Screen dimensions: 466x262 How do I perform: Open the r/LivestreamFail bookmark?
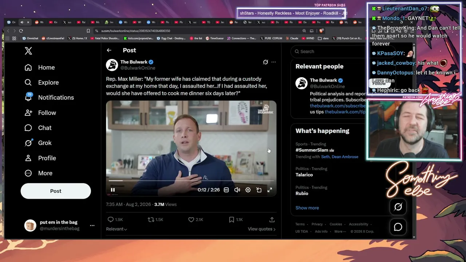pyautogui.click(x=53, y=38)
